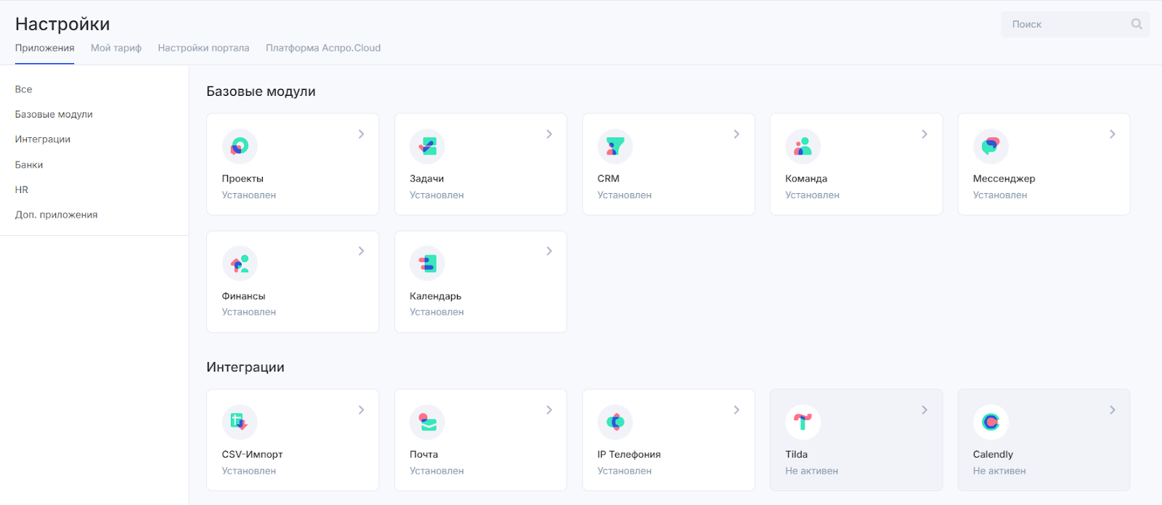
Task: Click into the Поиск search field
Action: click(1064, 25)
